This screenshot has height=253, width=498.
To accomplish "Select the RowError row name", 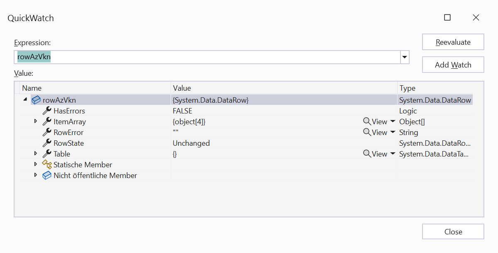I will pos(68,132).
